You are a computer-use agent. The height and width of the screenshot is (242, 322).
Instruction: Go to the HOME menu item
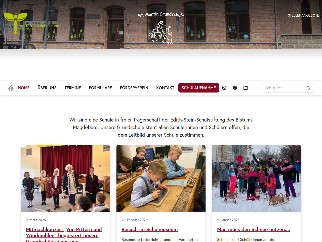click(24, 88)
